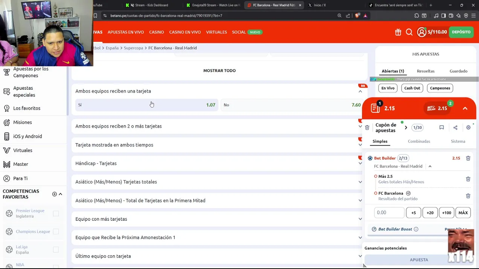
Task: Open Casino en Vivo menu item
Action: point(185,32)
